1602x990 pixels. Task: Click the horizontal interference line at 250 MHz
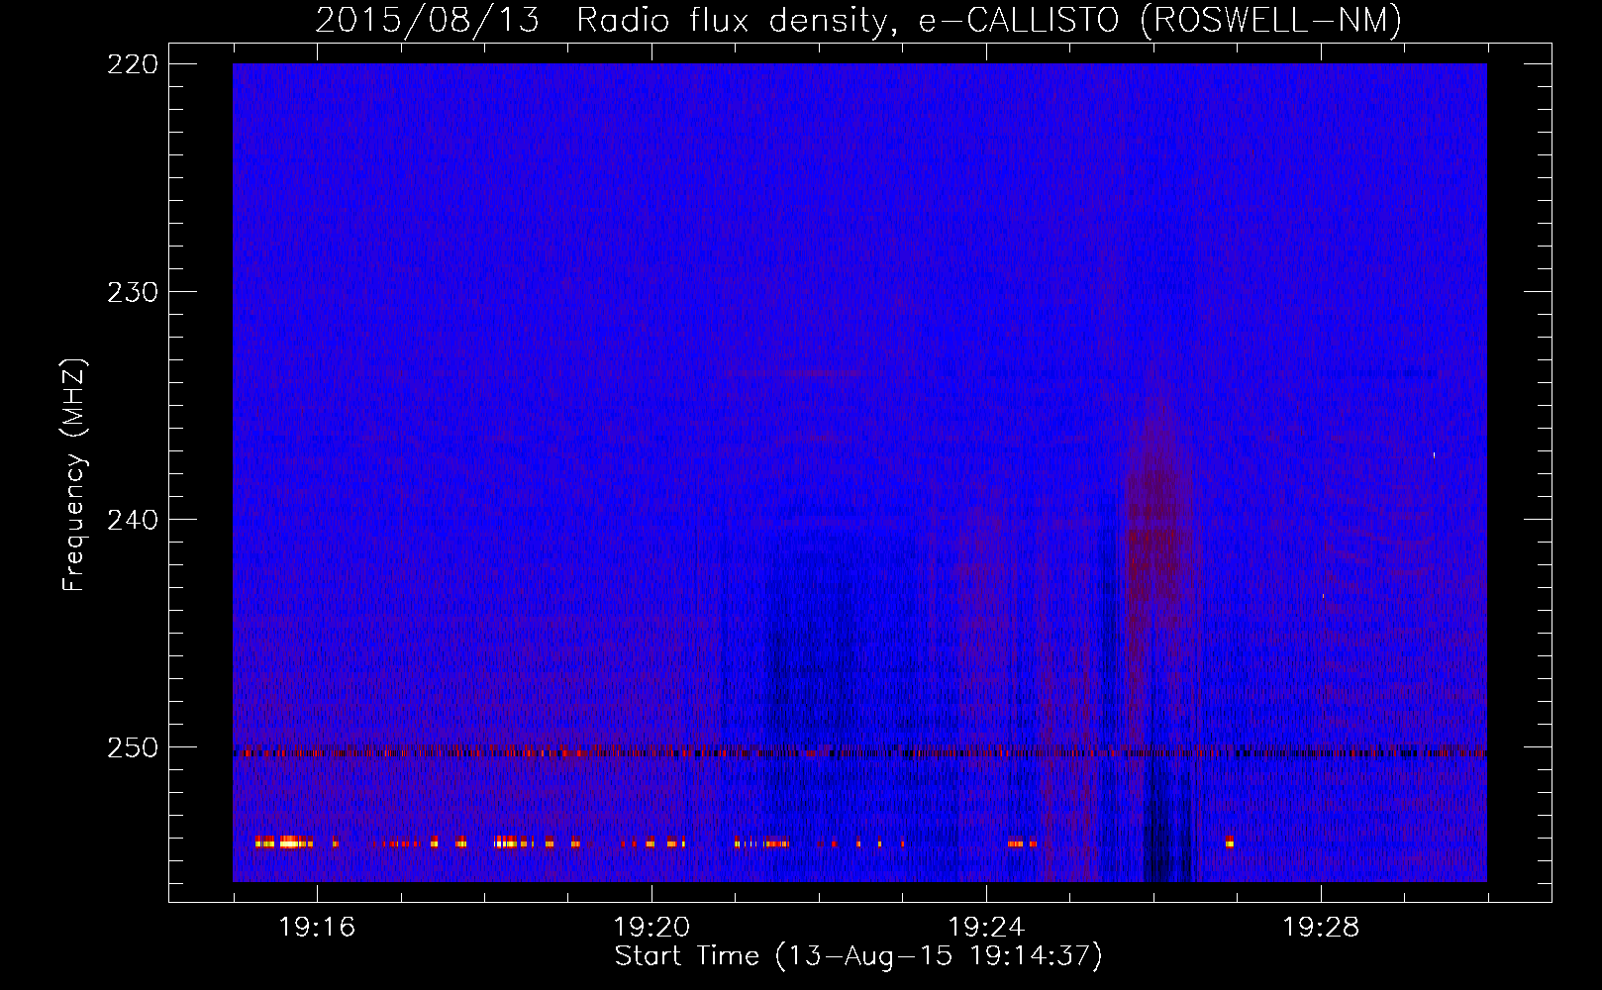tap(859, 752)
